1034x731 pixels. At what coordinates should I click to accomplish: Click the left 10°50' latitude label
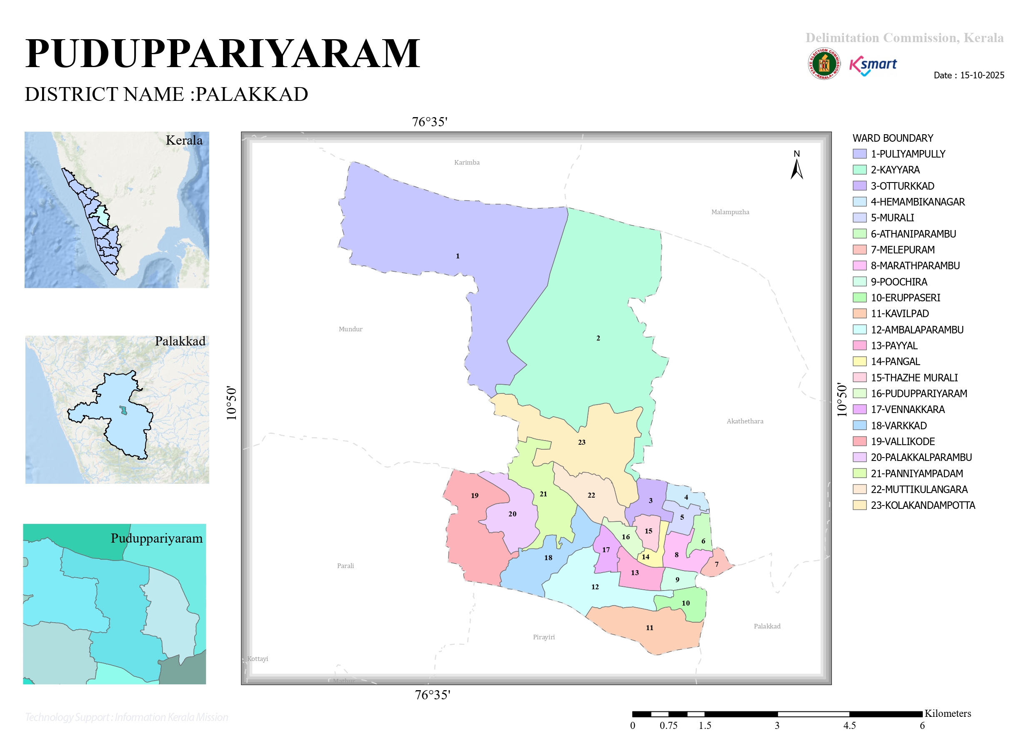coord(231,403)
